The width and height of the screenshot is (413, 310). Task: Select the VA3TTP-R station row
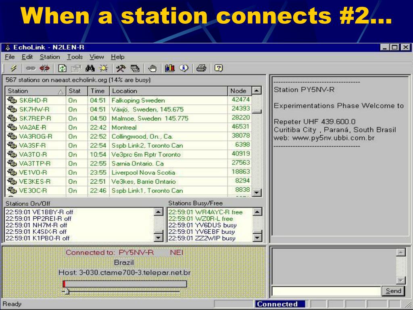click(x=128, y=163)
